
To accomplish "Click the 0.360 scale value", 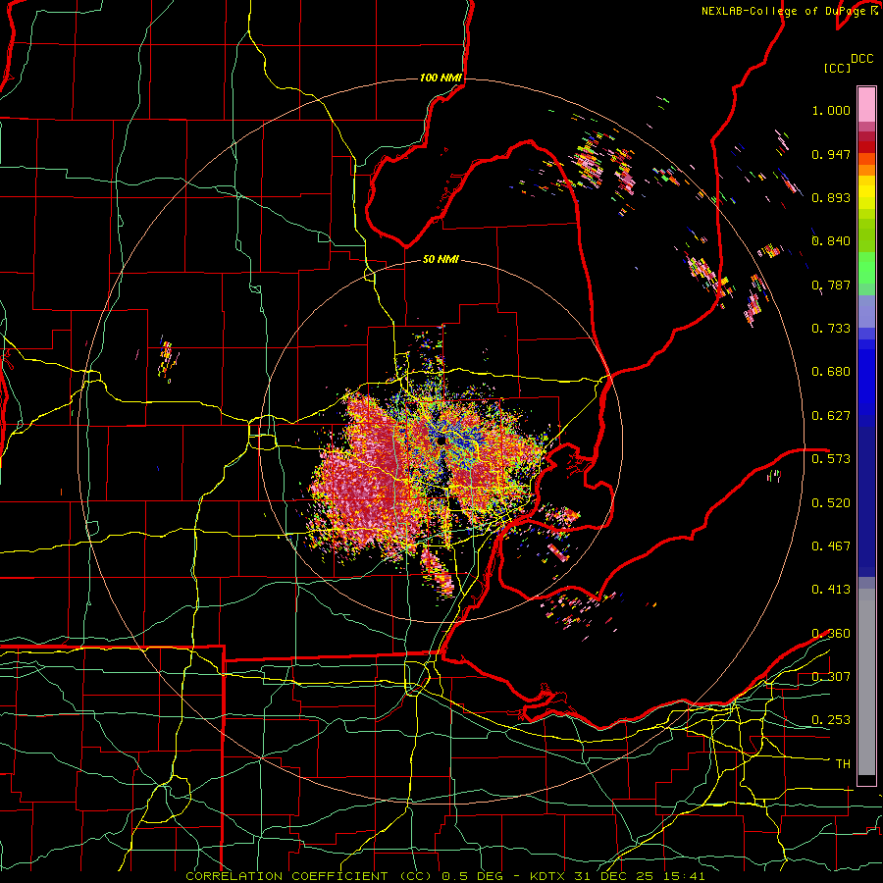I will 831,634.
